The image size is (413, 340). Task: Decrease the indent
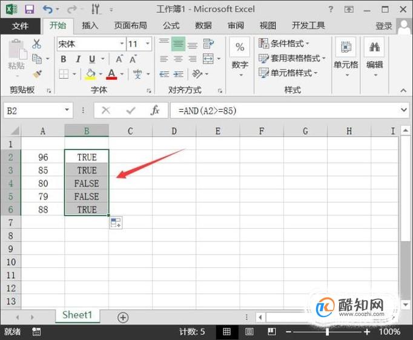pyautogui.click(x=164, y=74)
